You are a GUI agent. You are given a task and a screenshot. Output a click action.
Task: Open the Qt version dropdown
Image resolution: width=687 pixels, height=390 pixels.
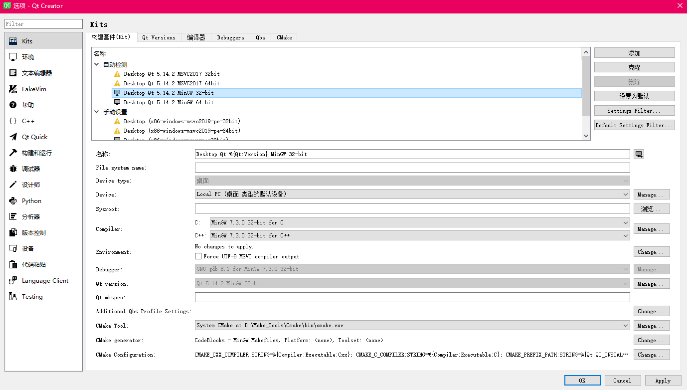point(412,283)
